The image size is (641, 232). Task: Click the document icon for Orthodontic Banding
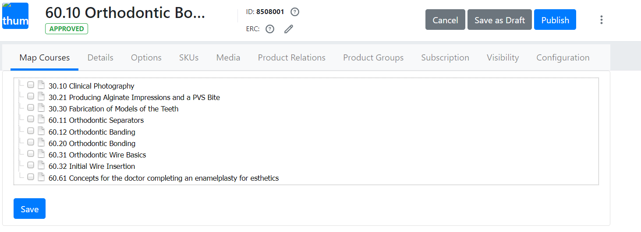point(41,131)
